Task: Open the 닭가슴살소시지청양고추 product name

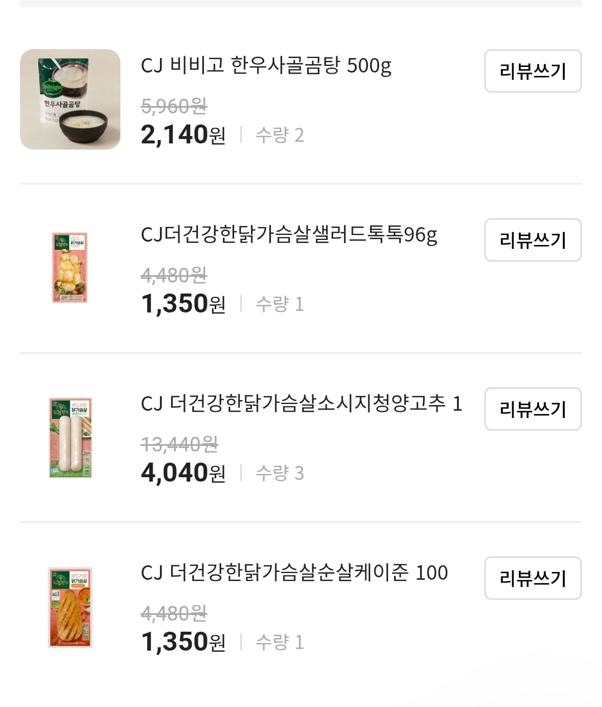Action: pyautogui.click(x=301, y=403)
